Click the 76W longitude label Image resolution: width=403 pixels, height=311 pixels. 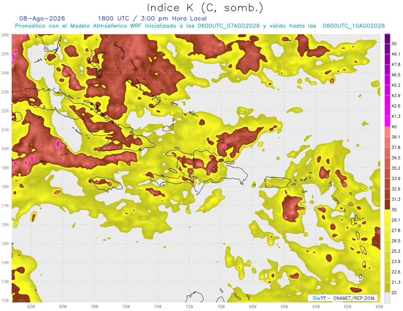pyautogui.click(x=126, y=307)
